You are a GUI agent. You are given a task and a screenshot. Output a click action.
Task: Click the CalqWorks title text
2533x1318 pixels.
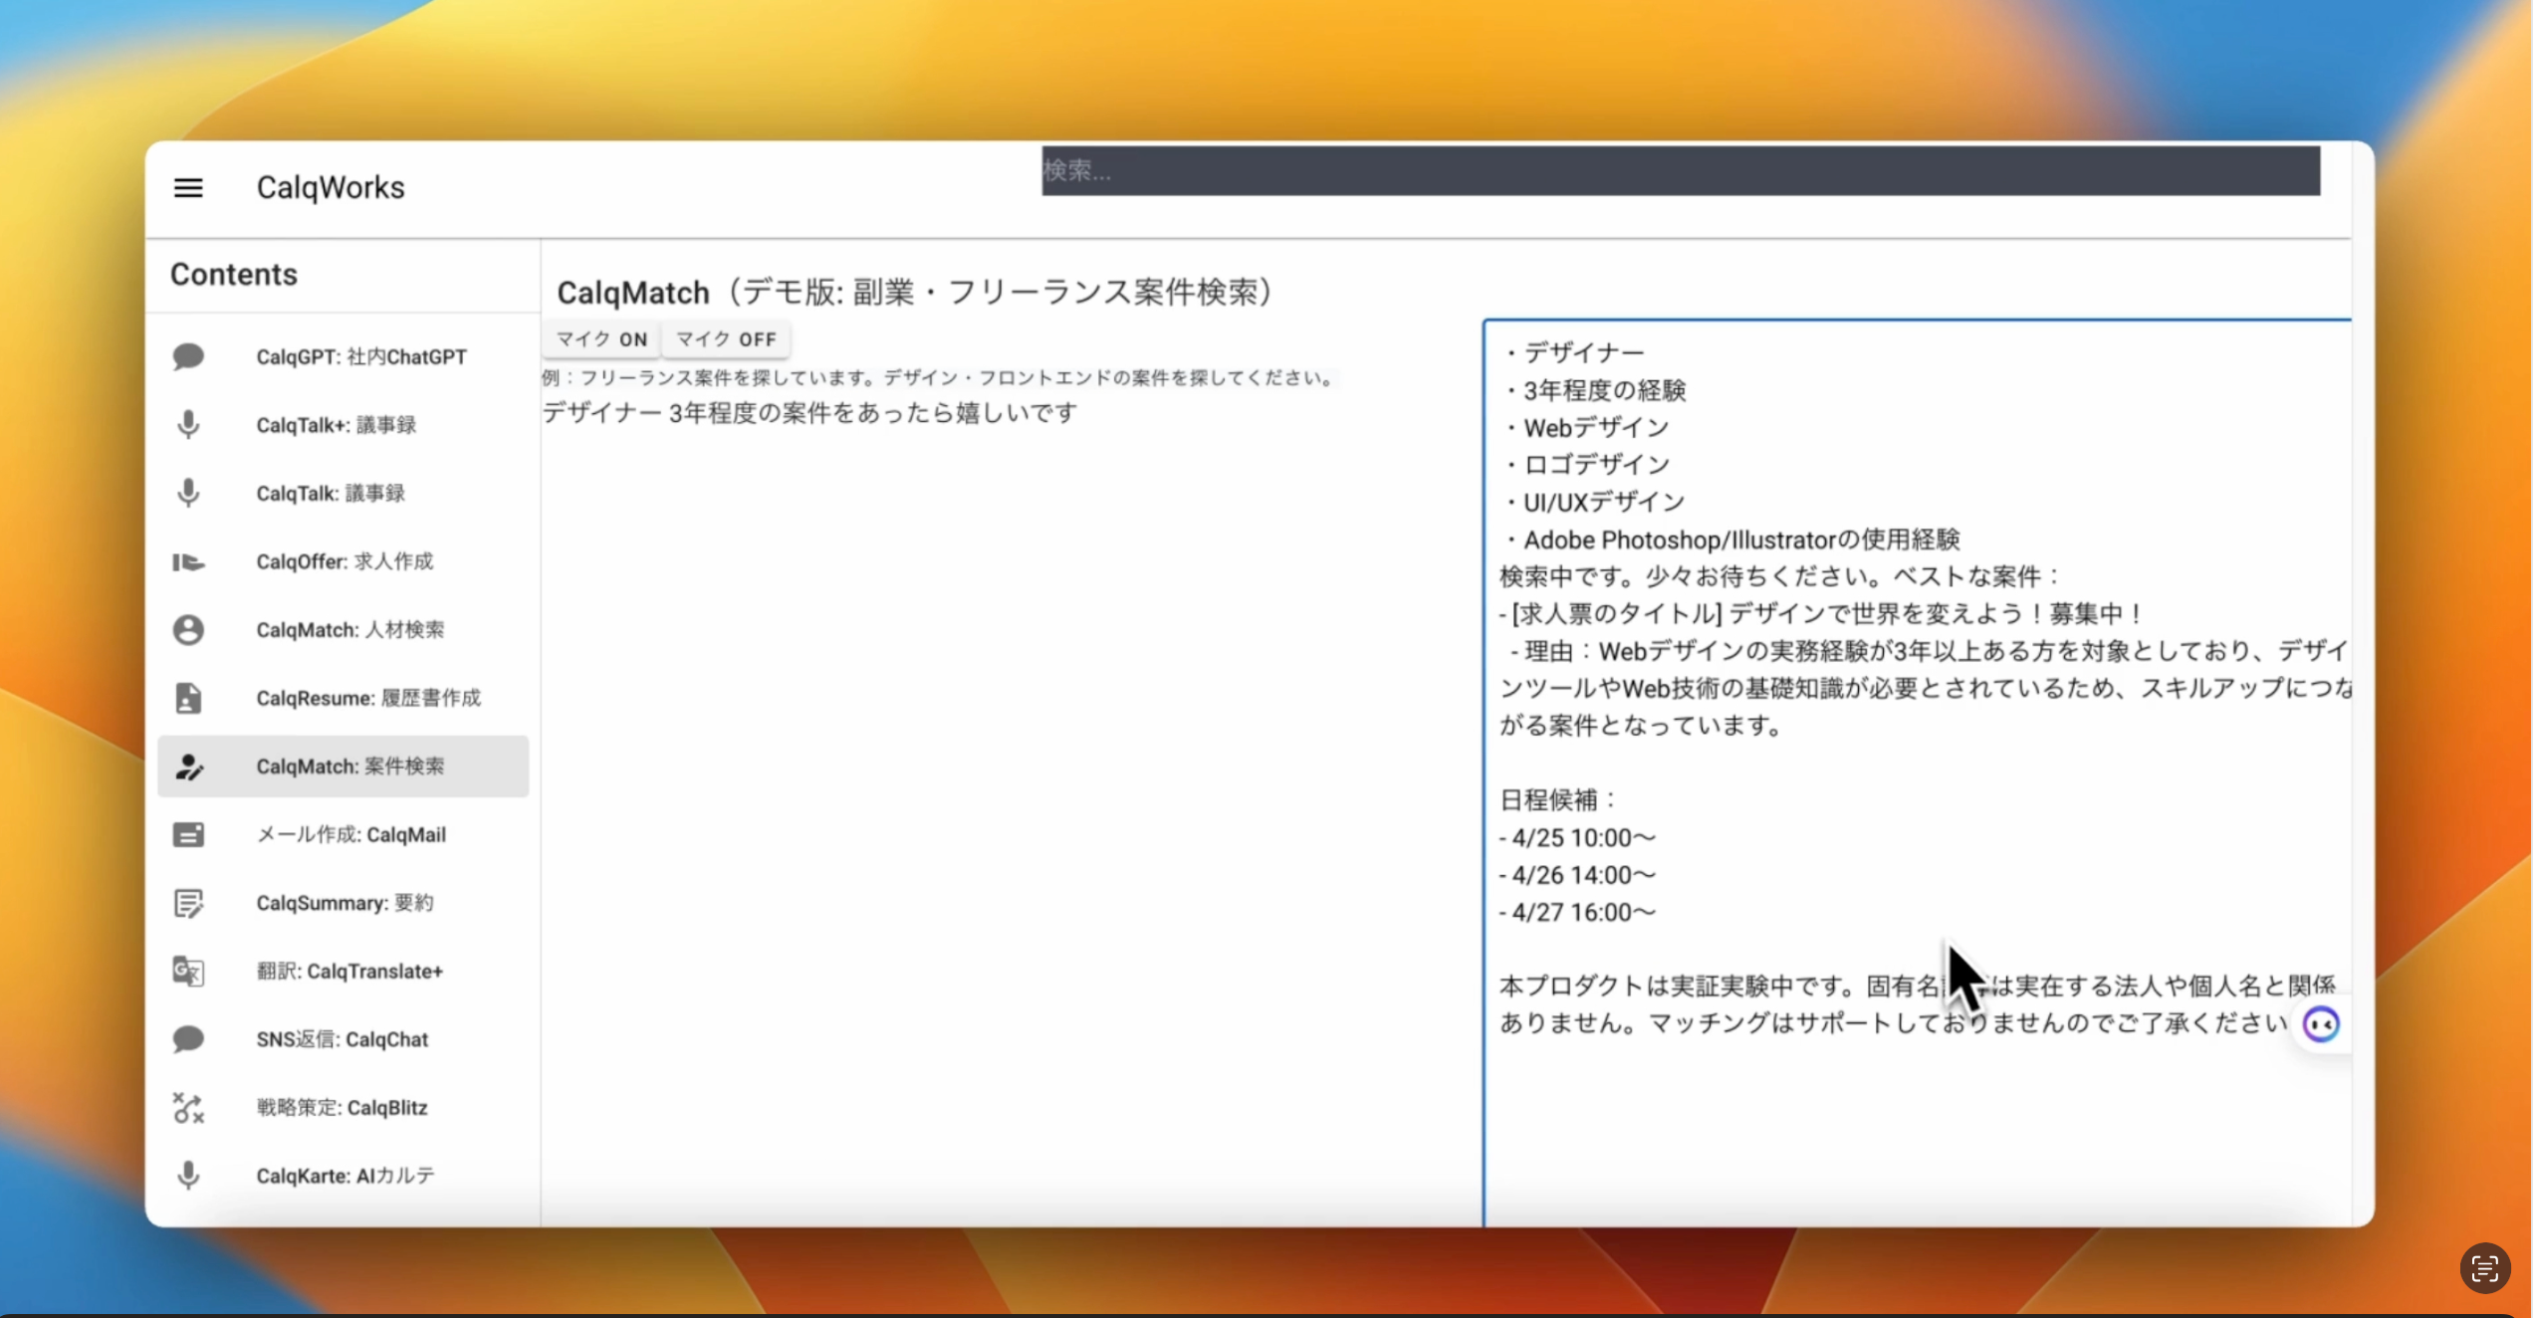click(x=331, y=187)
